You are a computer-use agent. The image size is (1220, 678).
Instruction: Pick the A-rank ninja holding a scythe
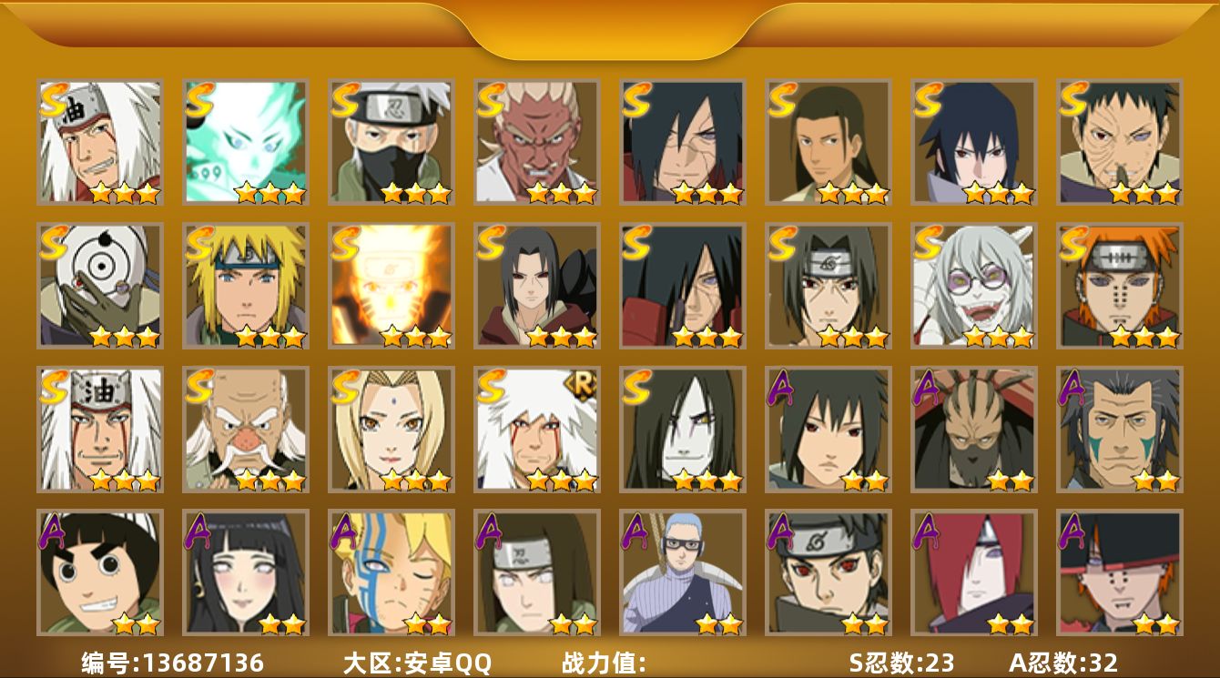point(683,572)
